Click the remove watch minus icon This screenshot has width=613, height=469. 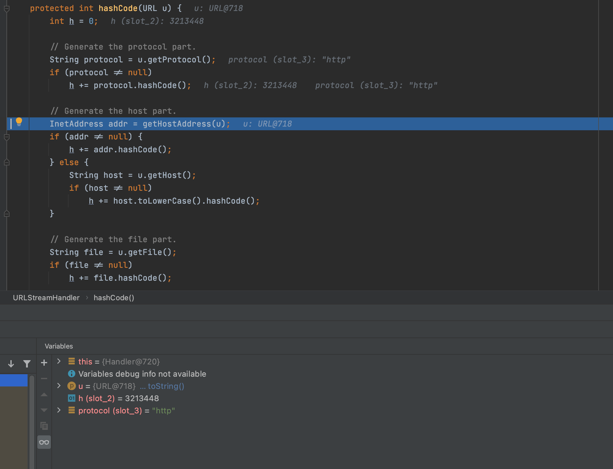coord(44,379)
